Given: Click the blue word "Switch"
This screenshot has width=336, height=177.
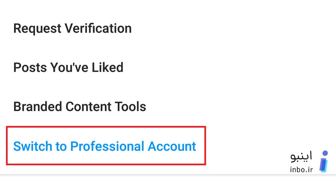Looking at the screenshot, I should [33, 146].
